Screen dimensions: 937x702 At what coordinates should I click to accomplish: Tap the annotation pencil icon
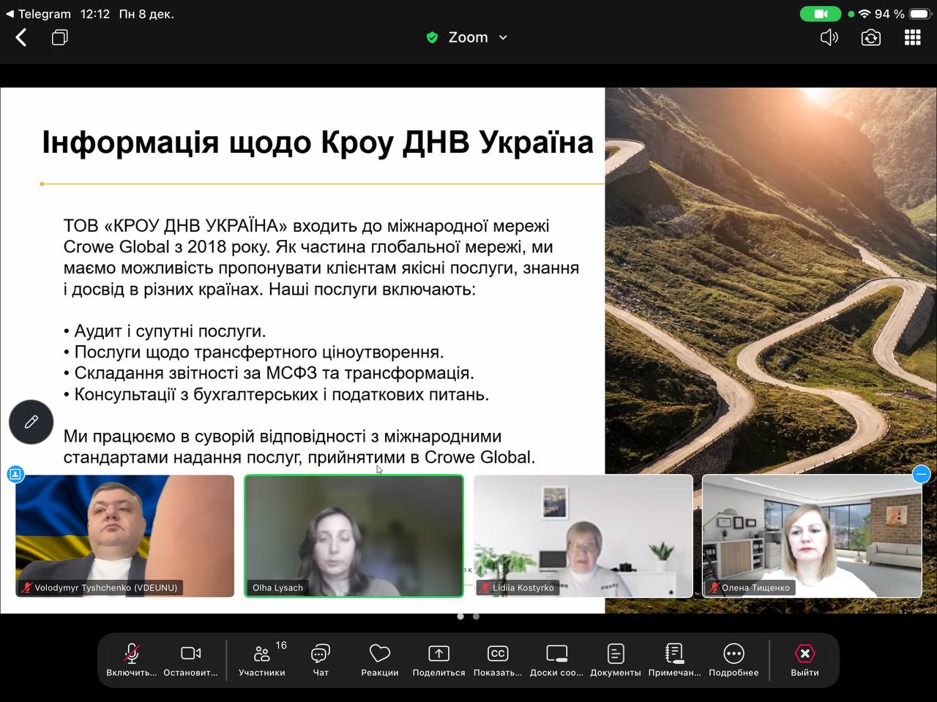31,422
